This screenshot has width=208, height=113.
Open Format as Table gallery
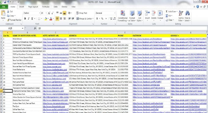[x=132, y=16]
